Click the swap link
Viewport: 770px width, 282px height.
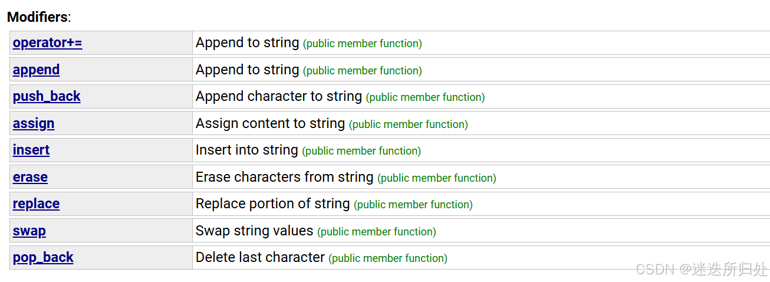point(29,231)
